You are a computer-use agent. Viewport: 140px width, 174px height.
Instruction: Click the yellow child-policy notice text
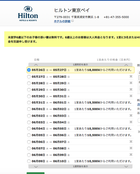point(74,39)
